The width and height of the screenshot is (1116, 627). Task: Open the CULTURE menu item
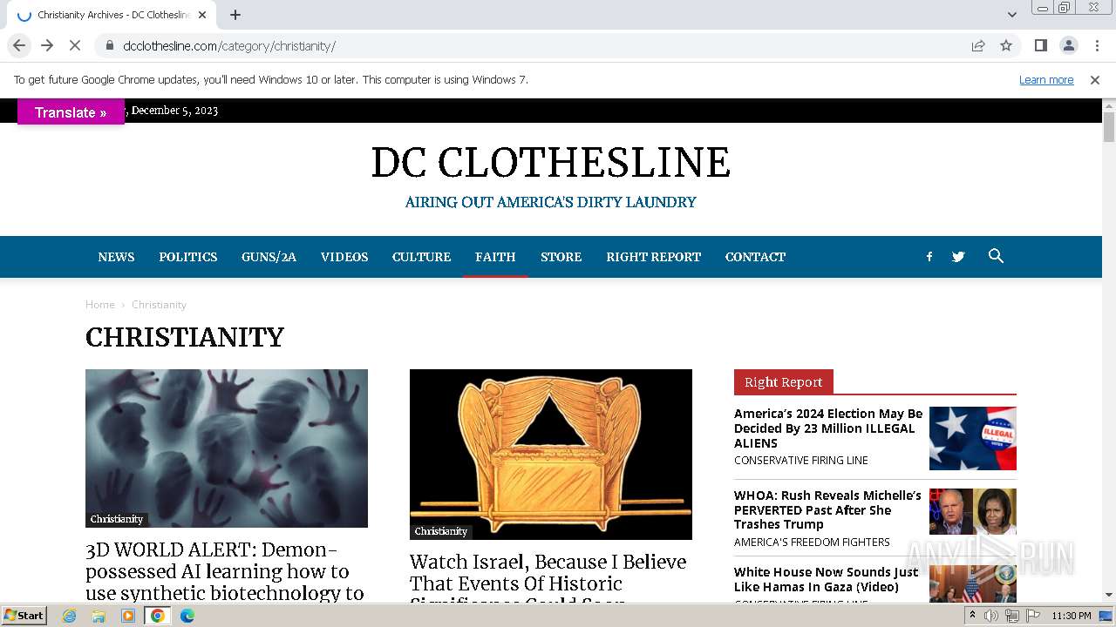[421, 257]
